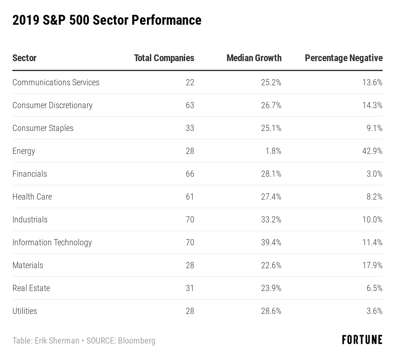Sort by Total Companies column header
This screenshot has width=395, height=359.
pos(164,58)
